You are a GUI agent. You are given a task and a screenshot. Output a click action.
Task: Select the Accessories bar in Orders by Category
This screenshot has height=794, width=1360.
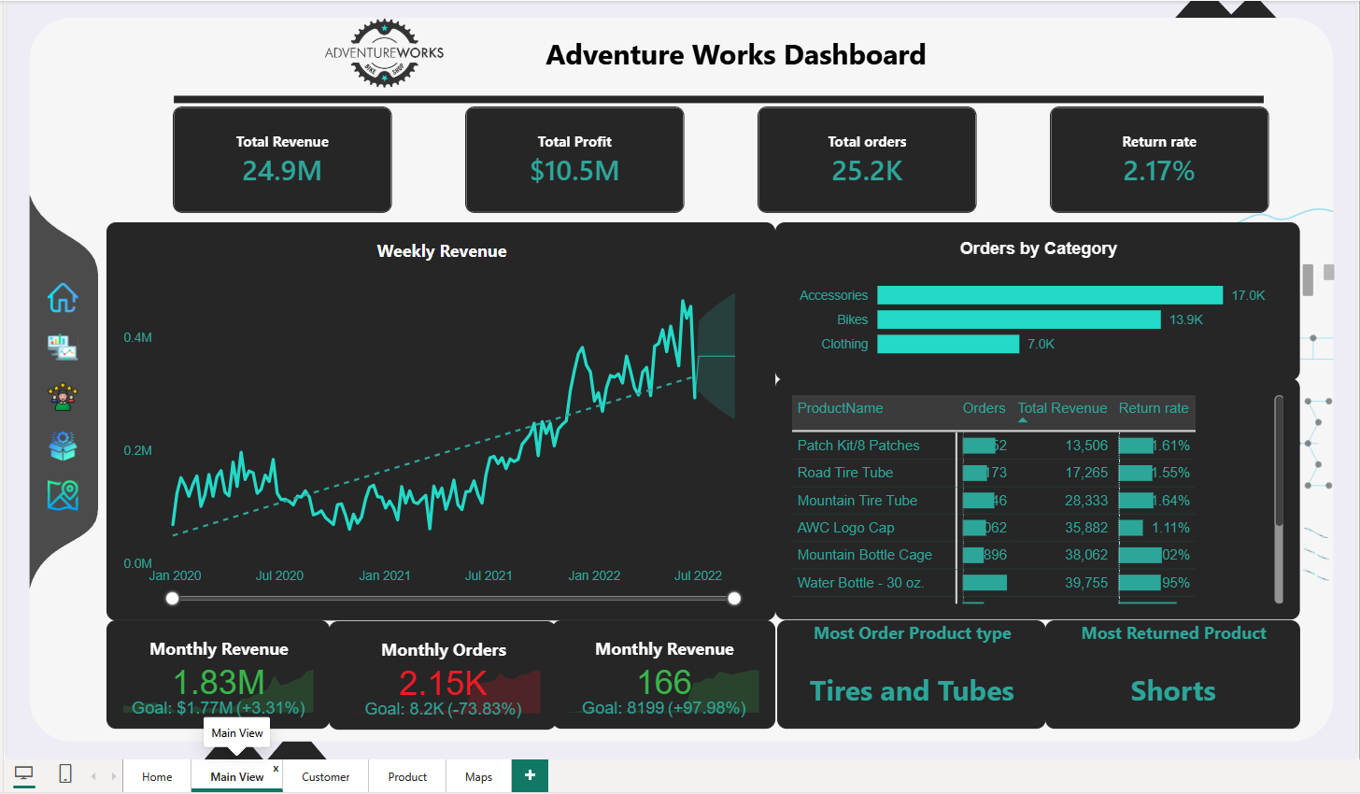tap(1050, 295)
